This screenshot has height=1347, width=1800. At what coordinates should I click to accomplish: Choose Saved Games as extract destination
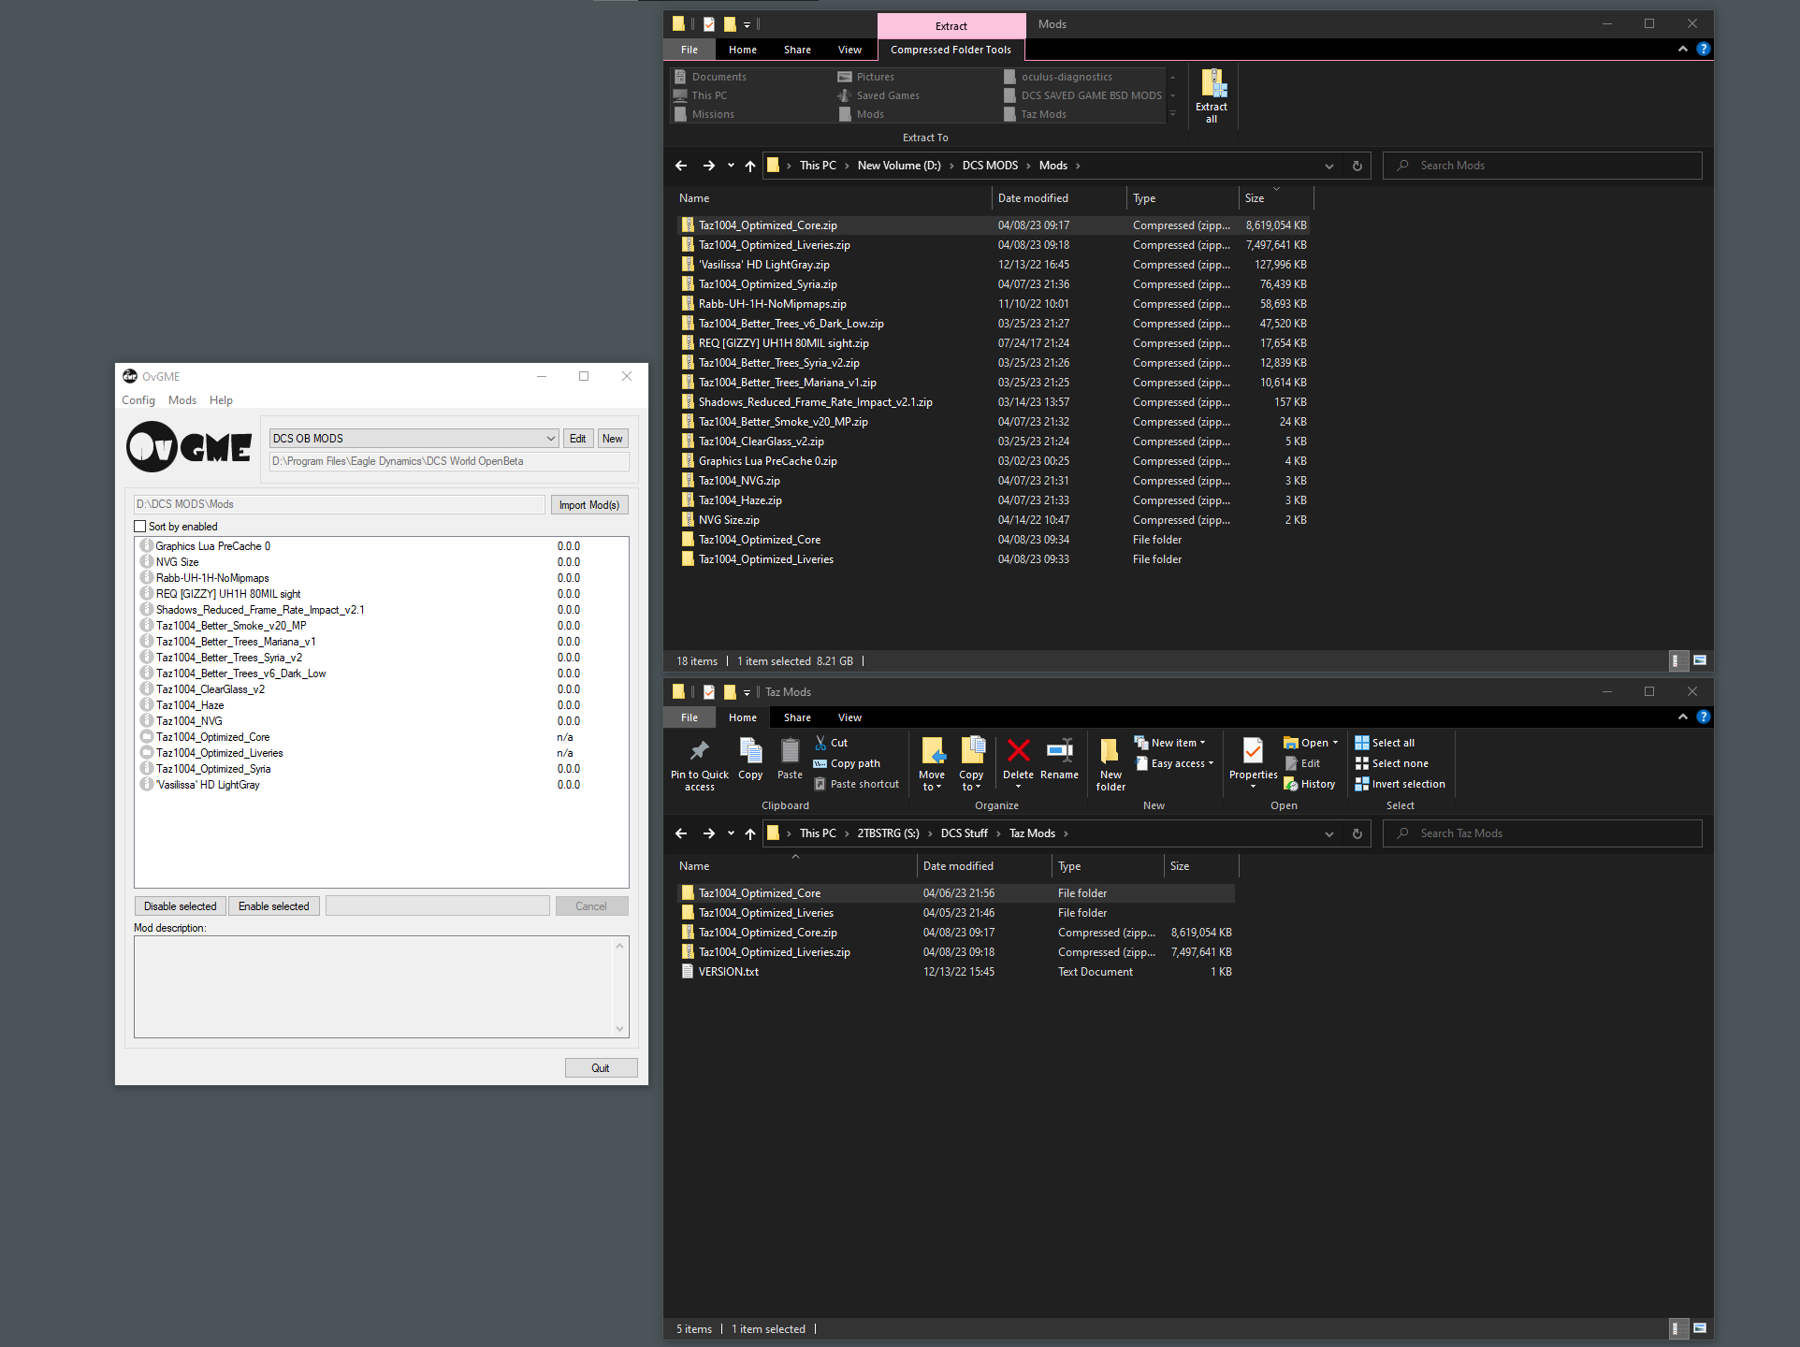coord(878,95)
